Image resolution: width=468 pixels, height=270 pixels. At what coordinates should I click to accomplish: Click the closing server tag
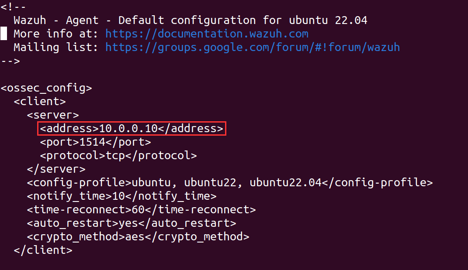(56, 169)
